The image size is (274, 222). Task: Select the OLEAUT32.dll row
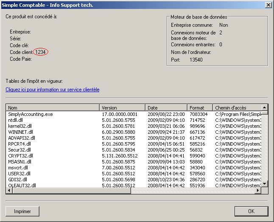pyautogui.click(x=134, y=185)
